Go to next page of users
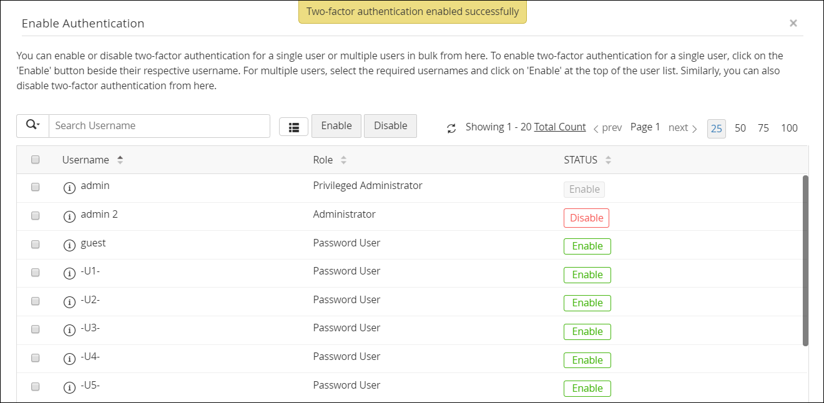The image size is (824, 403). [x=682, y=128]
